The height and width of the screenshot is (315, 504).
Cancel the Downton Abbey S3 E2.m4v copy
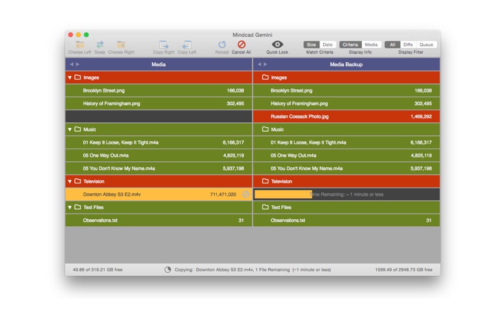[x=246, y=195]
